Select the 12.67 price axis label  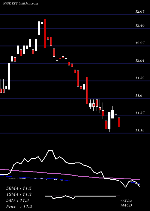(140, 11)
